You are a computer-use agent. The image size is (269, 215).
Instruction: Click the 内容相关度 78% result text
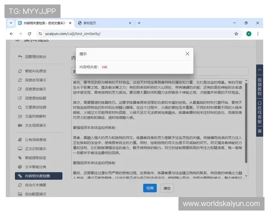[93, 67]
